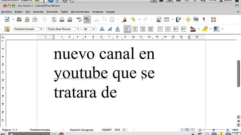Expand the Times New Roman font list
This screenshot has height=135, width=241.
(x=78, y=29)
